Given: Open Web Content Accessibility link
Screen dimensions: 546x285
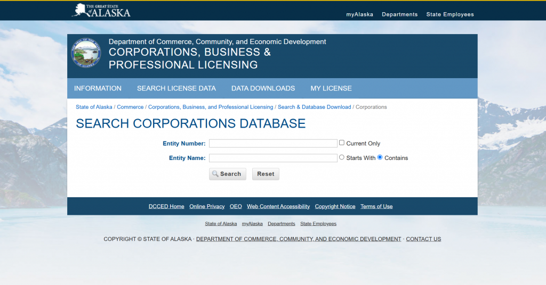Looking at the screenshot, I should pos(278,206).
